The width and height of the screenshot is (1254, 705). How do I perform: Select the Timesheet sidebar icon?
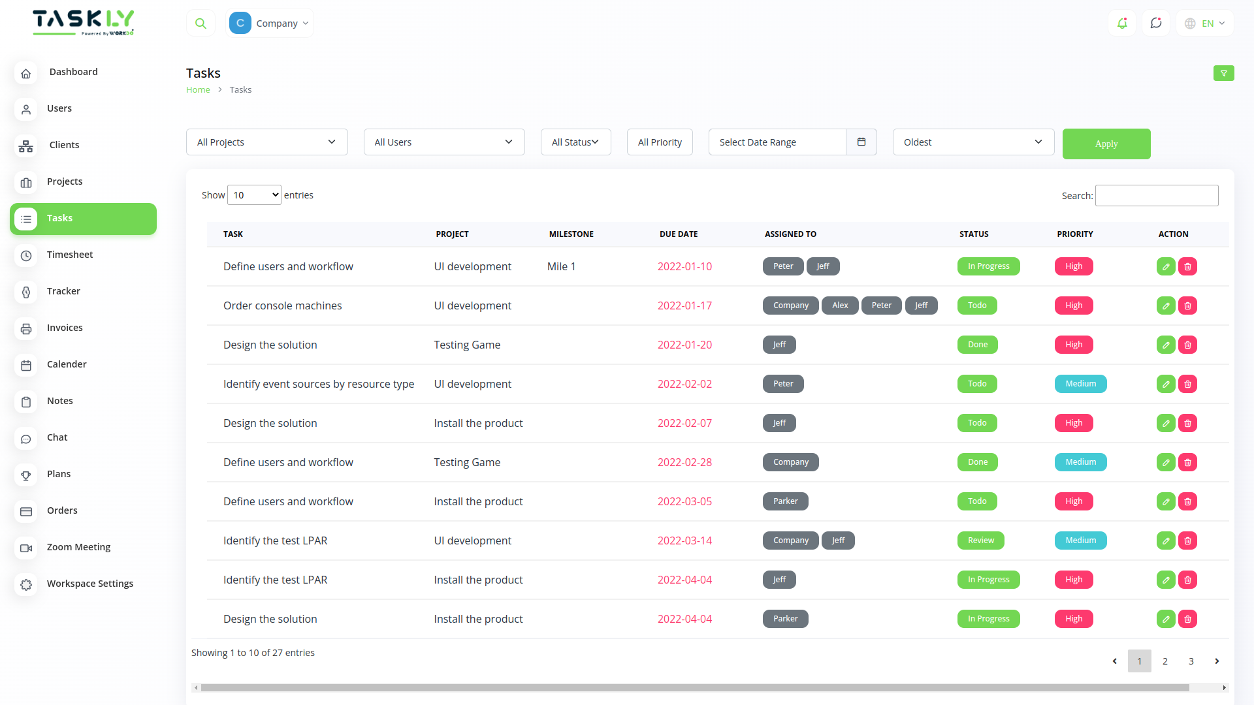(x=26, y=256)
